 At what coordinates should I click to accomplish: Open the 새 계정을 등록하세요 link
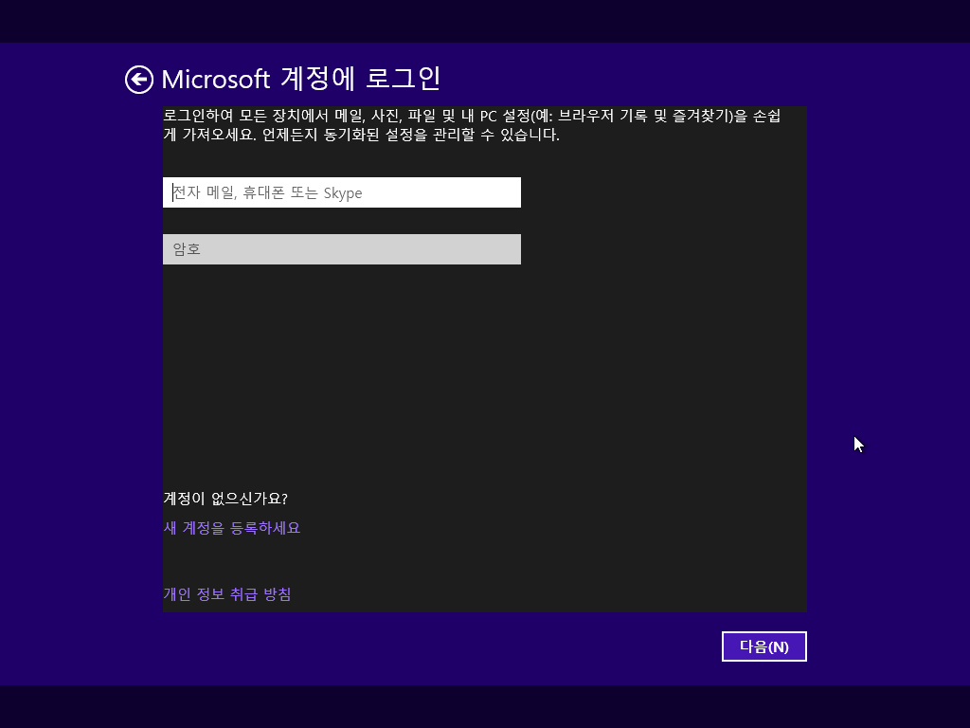pyautogui.click(x=232, y=528)
